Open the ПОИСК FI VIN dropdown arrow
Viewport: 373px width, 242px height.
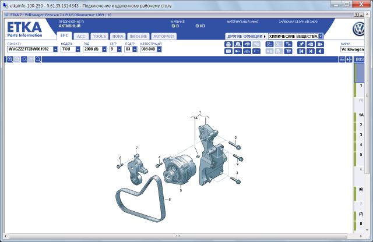point(55,49)
